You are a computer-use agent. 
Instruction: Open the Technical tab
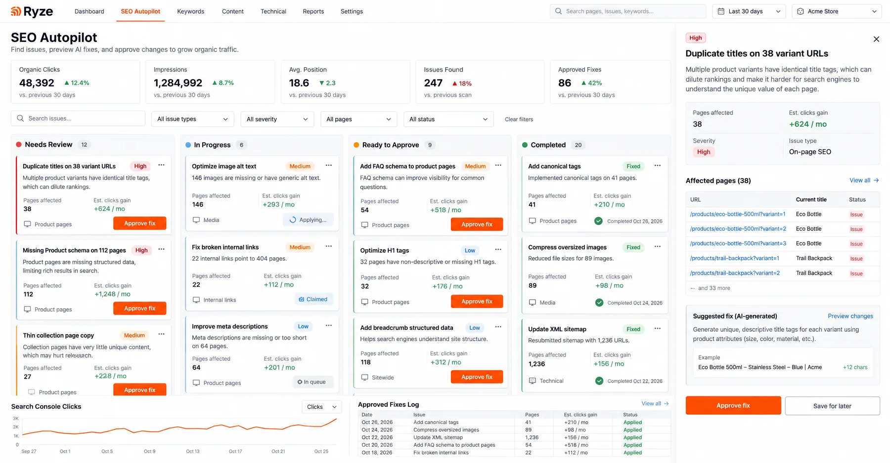(273, 11)
